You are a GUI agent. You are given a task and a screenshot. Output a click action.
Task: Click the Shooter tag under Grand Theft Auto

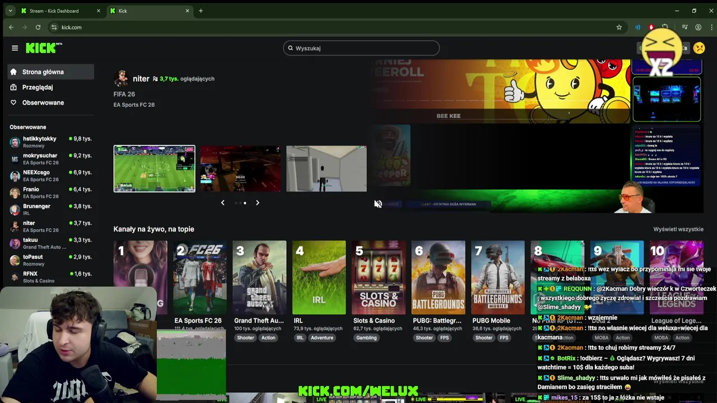[245, 338]
